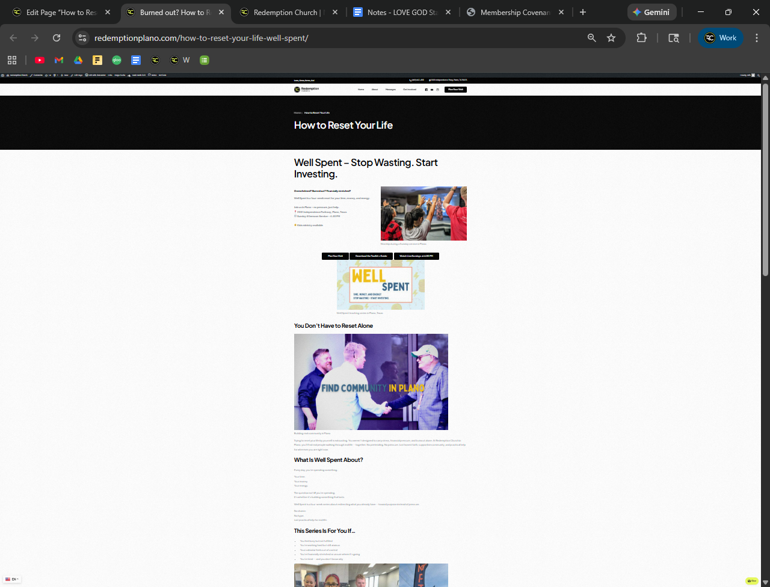
Task: Open the apps grid in bookmarks bar
Action: pyautogui.click(x=12, y=60)
